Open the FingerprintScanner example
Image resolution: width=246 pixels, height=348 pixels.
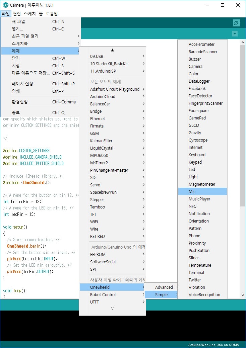click(202, 103)
